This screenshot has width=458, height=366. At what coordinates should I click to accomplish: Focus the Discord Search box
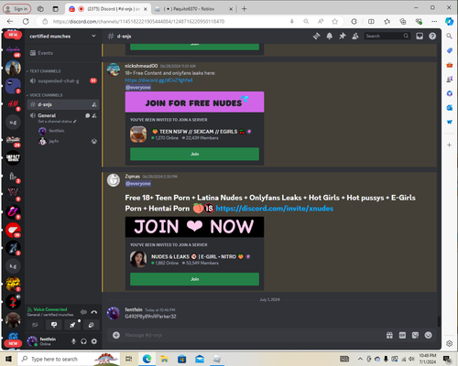(387, 36)
